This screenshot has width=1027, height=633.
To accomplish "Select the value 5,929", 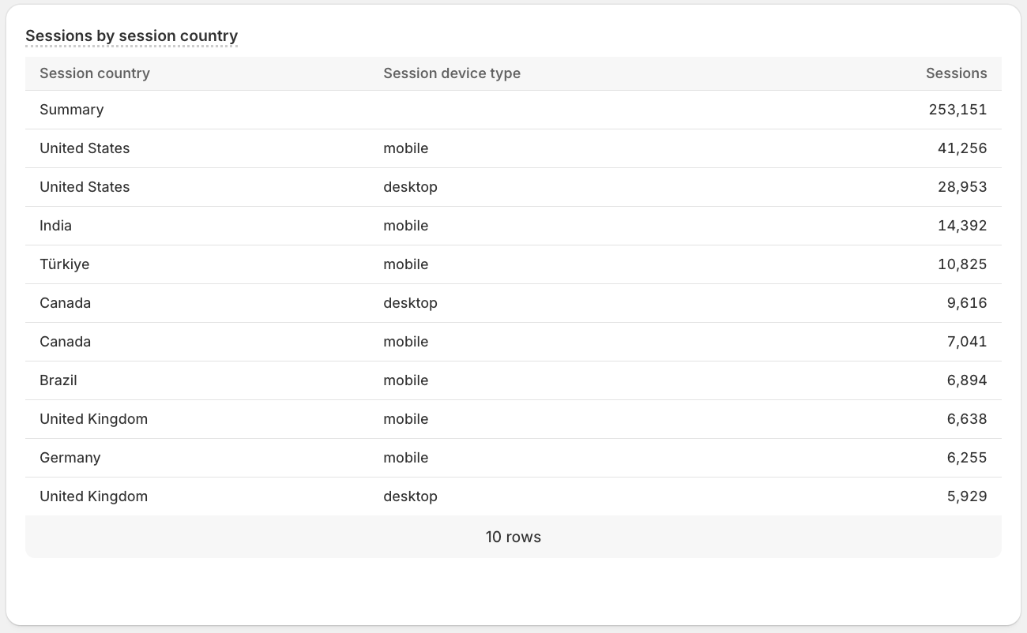I will 967,496.
